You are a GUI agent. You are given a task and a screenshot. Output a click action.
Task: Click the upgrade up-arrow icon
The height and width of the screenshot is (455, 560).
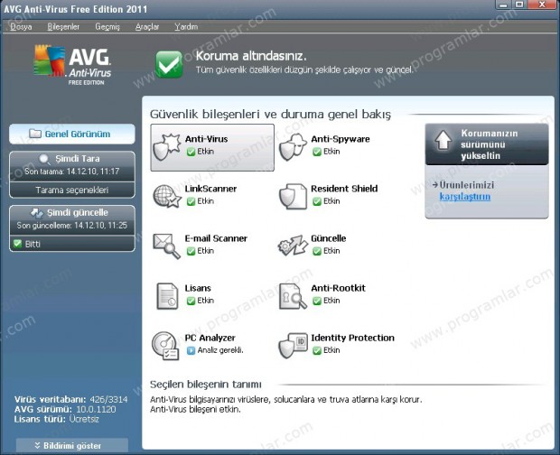coord(443,140)
